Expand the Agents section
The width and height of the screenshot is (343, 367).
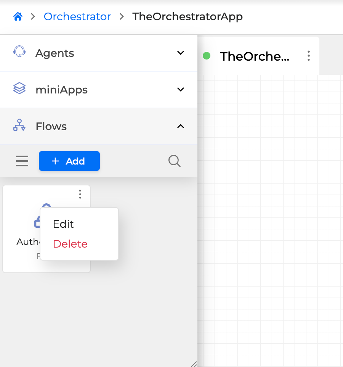180,53
